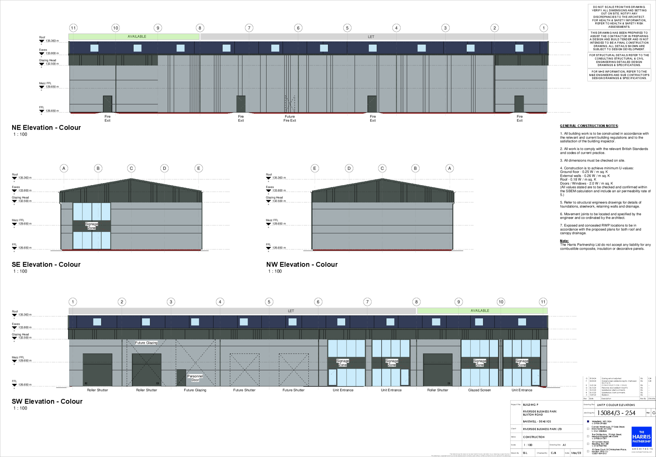Click the 1 : 100 scale under SW Elevation
This screenshot has height=457, width=656.
click(20, 408)
